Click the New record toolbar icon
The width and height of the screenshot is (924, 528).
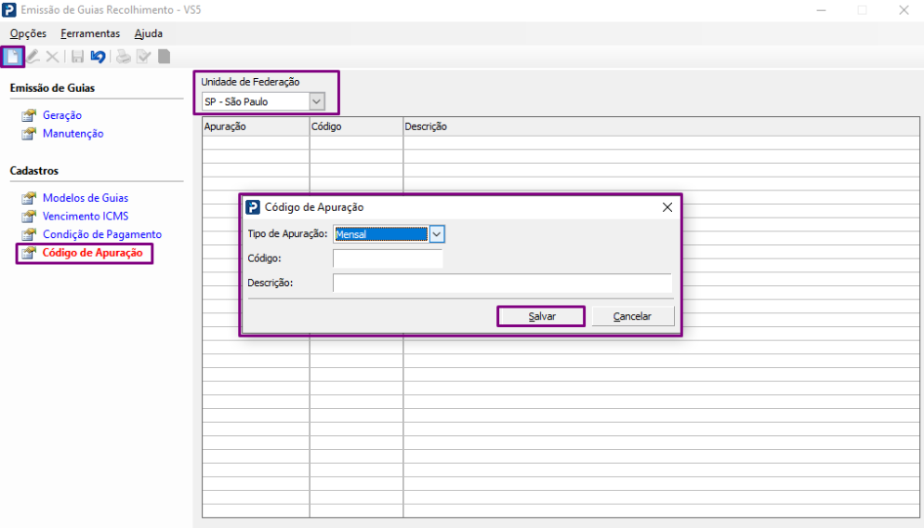click(x=13, y=57)
